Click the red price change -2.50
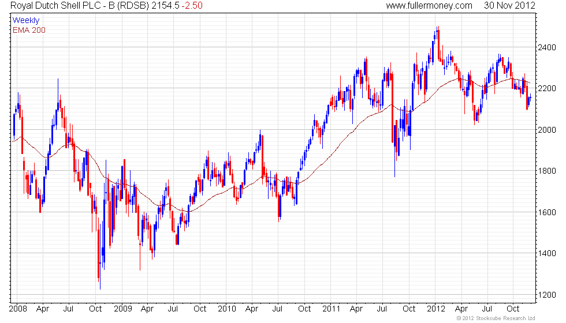Image resolution: width=566 pixels, height=323 pixels. click(x=192, y=5)
